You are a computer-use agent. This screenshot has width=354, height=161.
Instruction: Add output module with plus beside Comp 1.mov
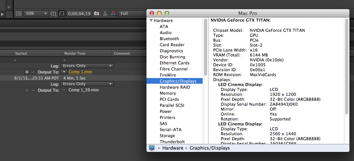coord(27,72)
